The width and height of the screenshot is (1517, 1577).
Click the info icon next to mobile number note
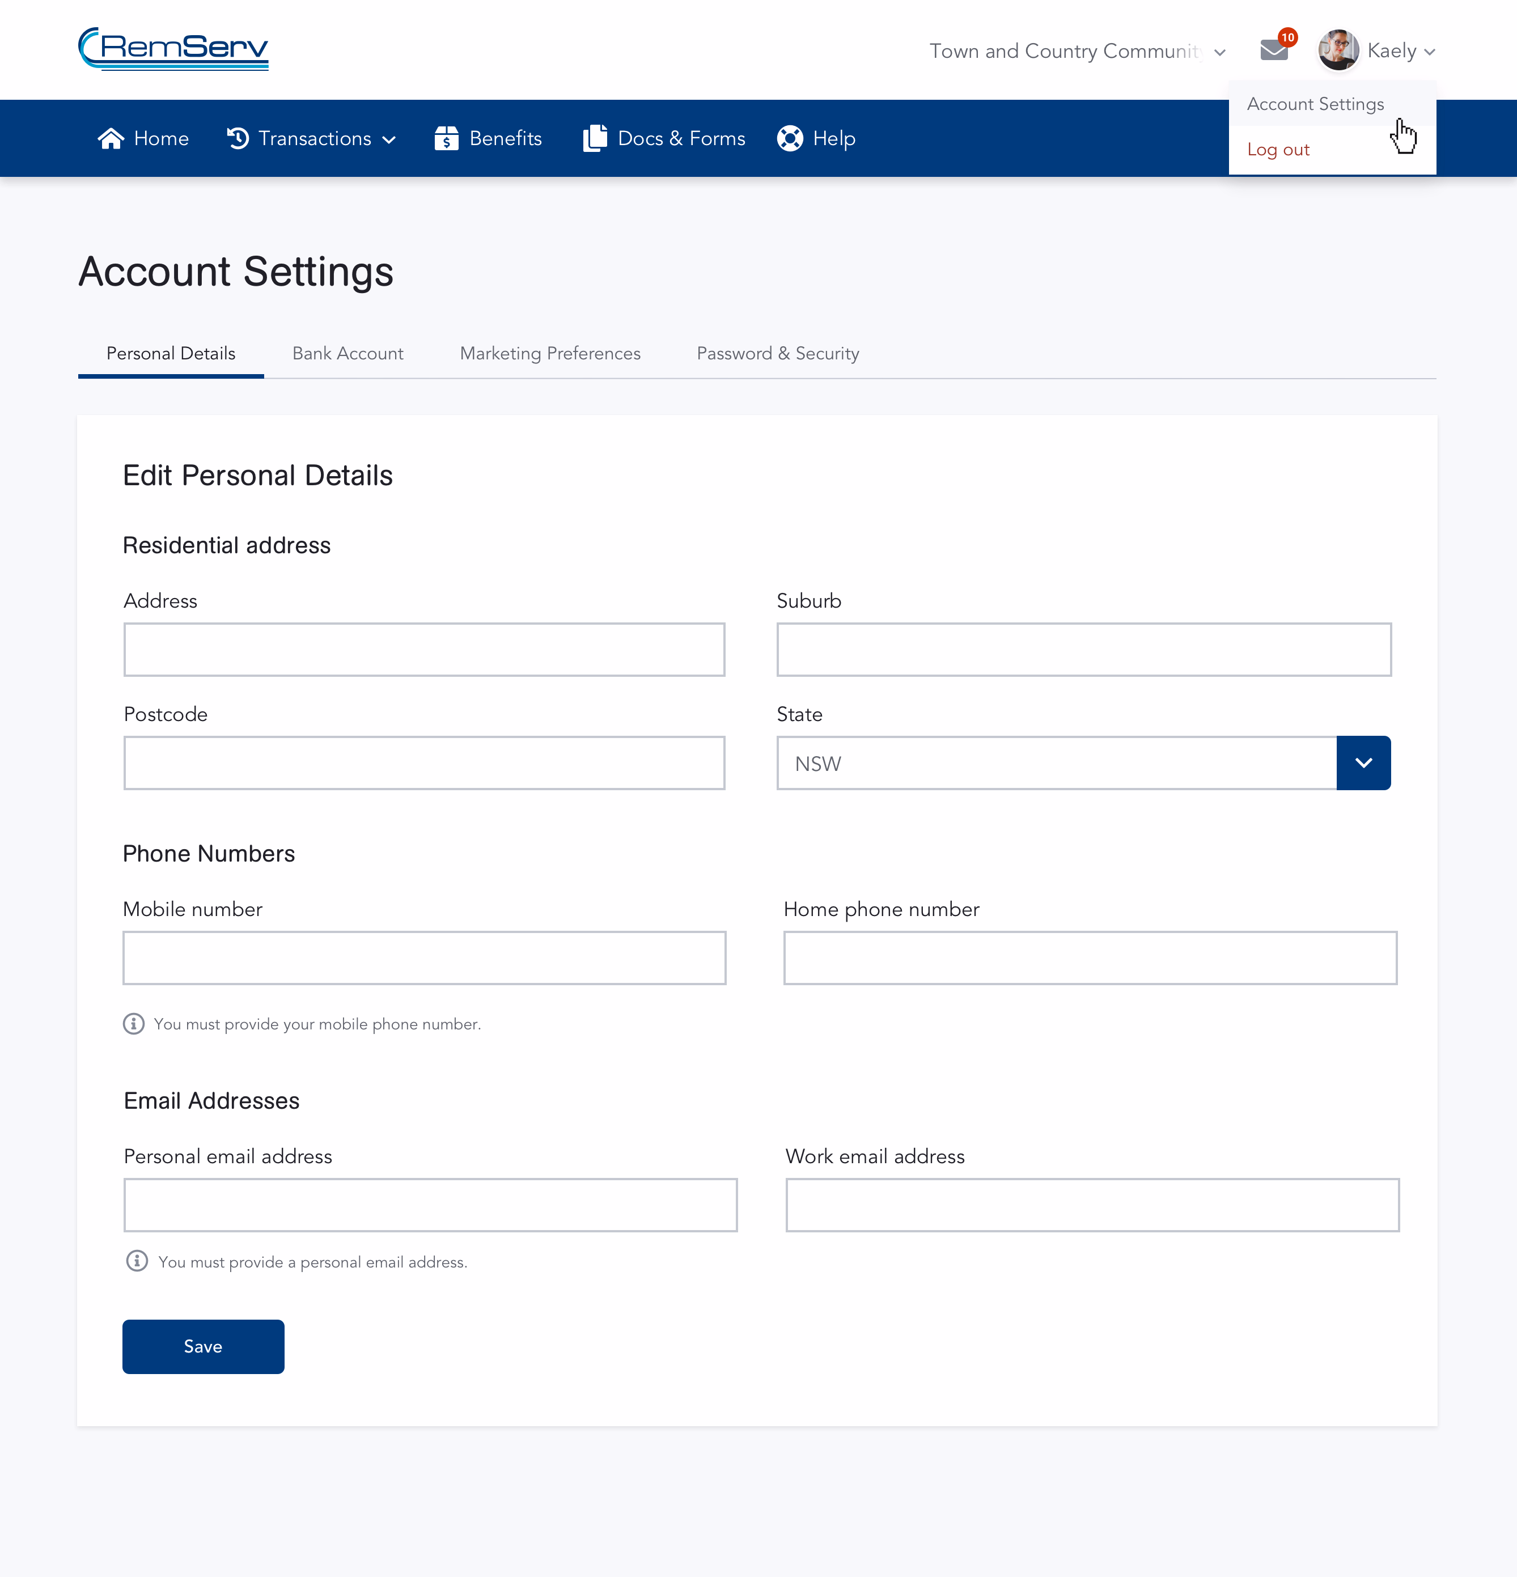tap(134, 1023)
